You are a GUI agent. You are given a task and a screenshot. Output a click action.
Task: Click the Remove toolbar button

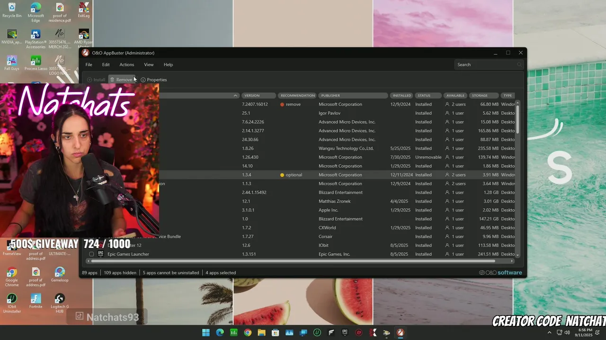point(121,80)
